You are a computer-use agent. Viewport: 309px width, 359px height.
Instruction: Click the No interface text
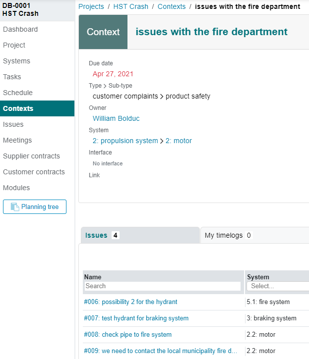tap(108, 163)
